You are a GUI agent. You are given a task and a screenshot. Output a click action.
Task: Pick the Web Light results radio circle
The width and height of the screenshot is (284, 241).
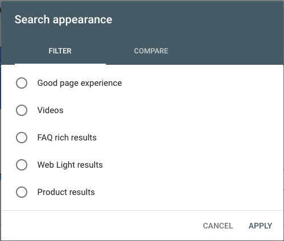coord(22,165)
